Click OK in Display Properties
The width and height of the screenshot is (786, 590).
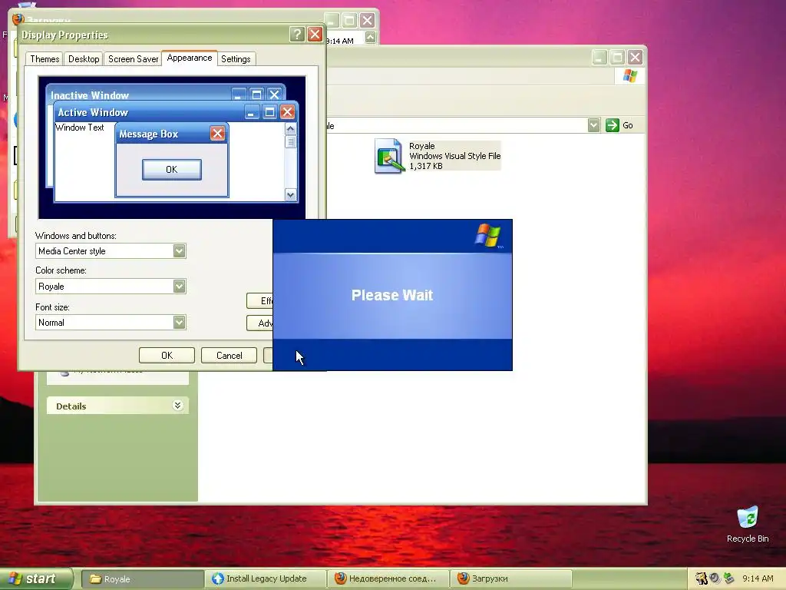[167, 355]
